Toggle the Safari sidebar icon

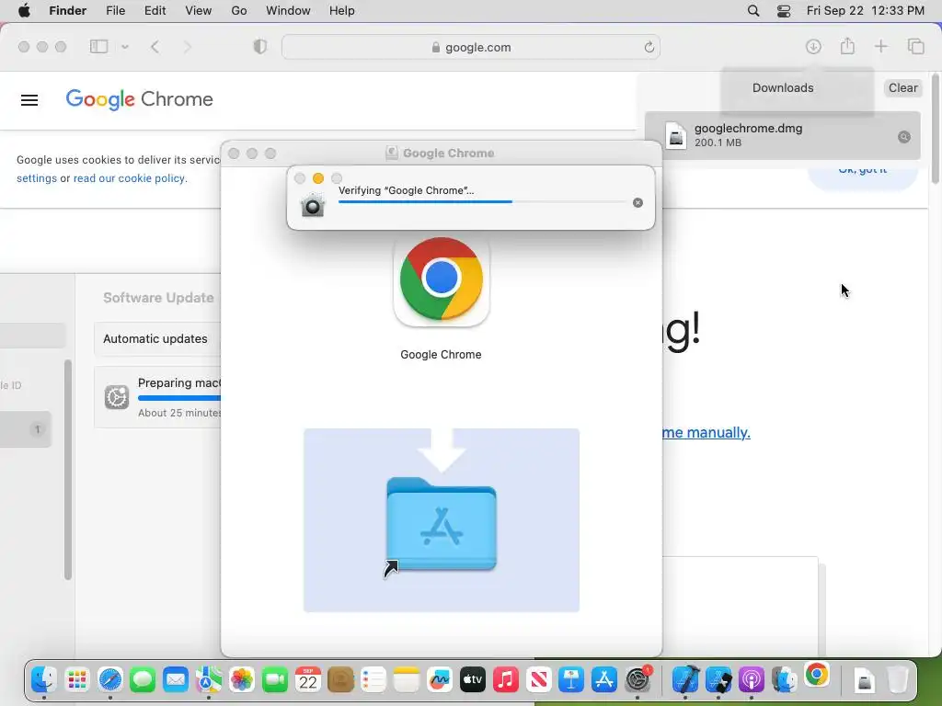point(98,46)
